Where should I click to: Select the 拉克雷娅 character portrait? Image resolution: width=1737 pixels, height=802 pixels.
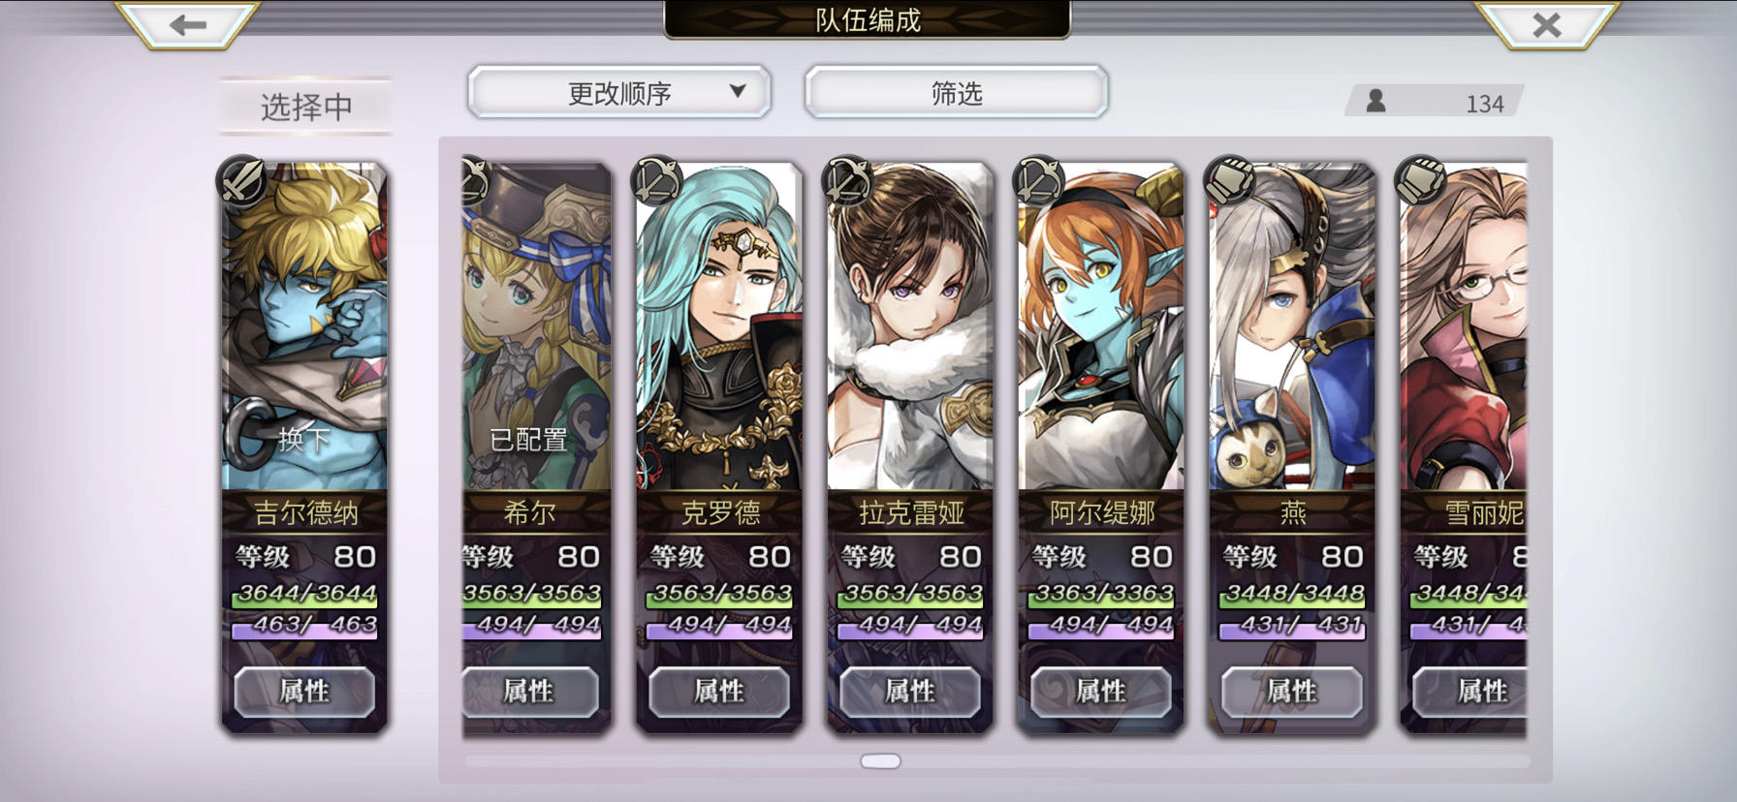910,327
